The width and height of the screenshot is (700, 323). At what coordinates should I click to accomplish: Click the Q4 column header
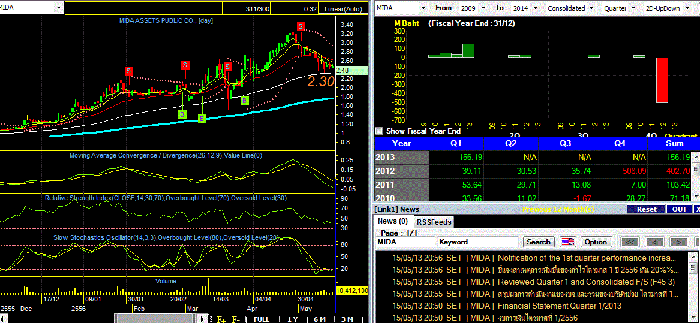pos(620,144)
